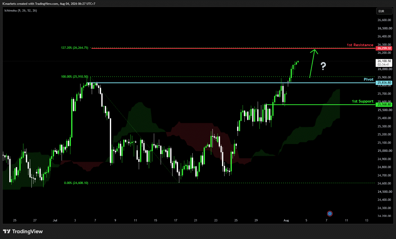
Task: Click the green 25,568.80 support price tag
Action: pyautogui.click(x=384, y=105)
